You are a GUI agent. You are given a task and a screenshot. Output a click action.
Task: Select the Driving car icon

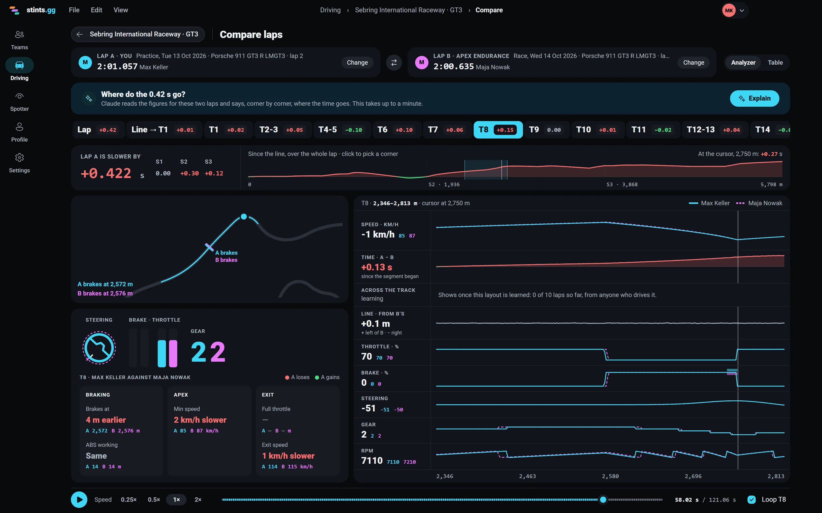[19, 65]
